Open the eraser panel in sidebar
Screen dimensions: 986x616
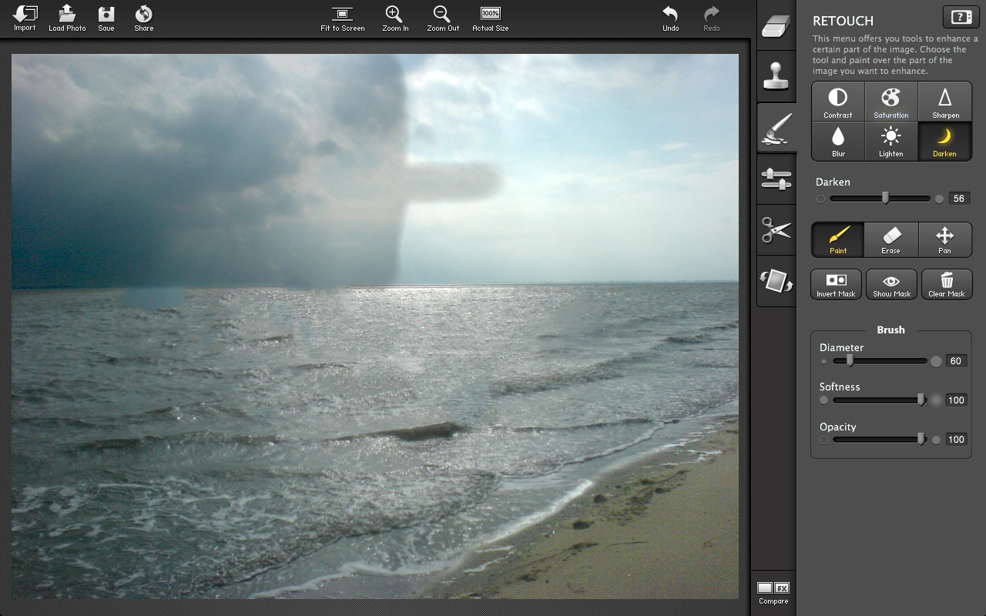tap(776, 25)
